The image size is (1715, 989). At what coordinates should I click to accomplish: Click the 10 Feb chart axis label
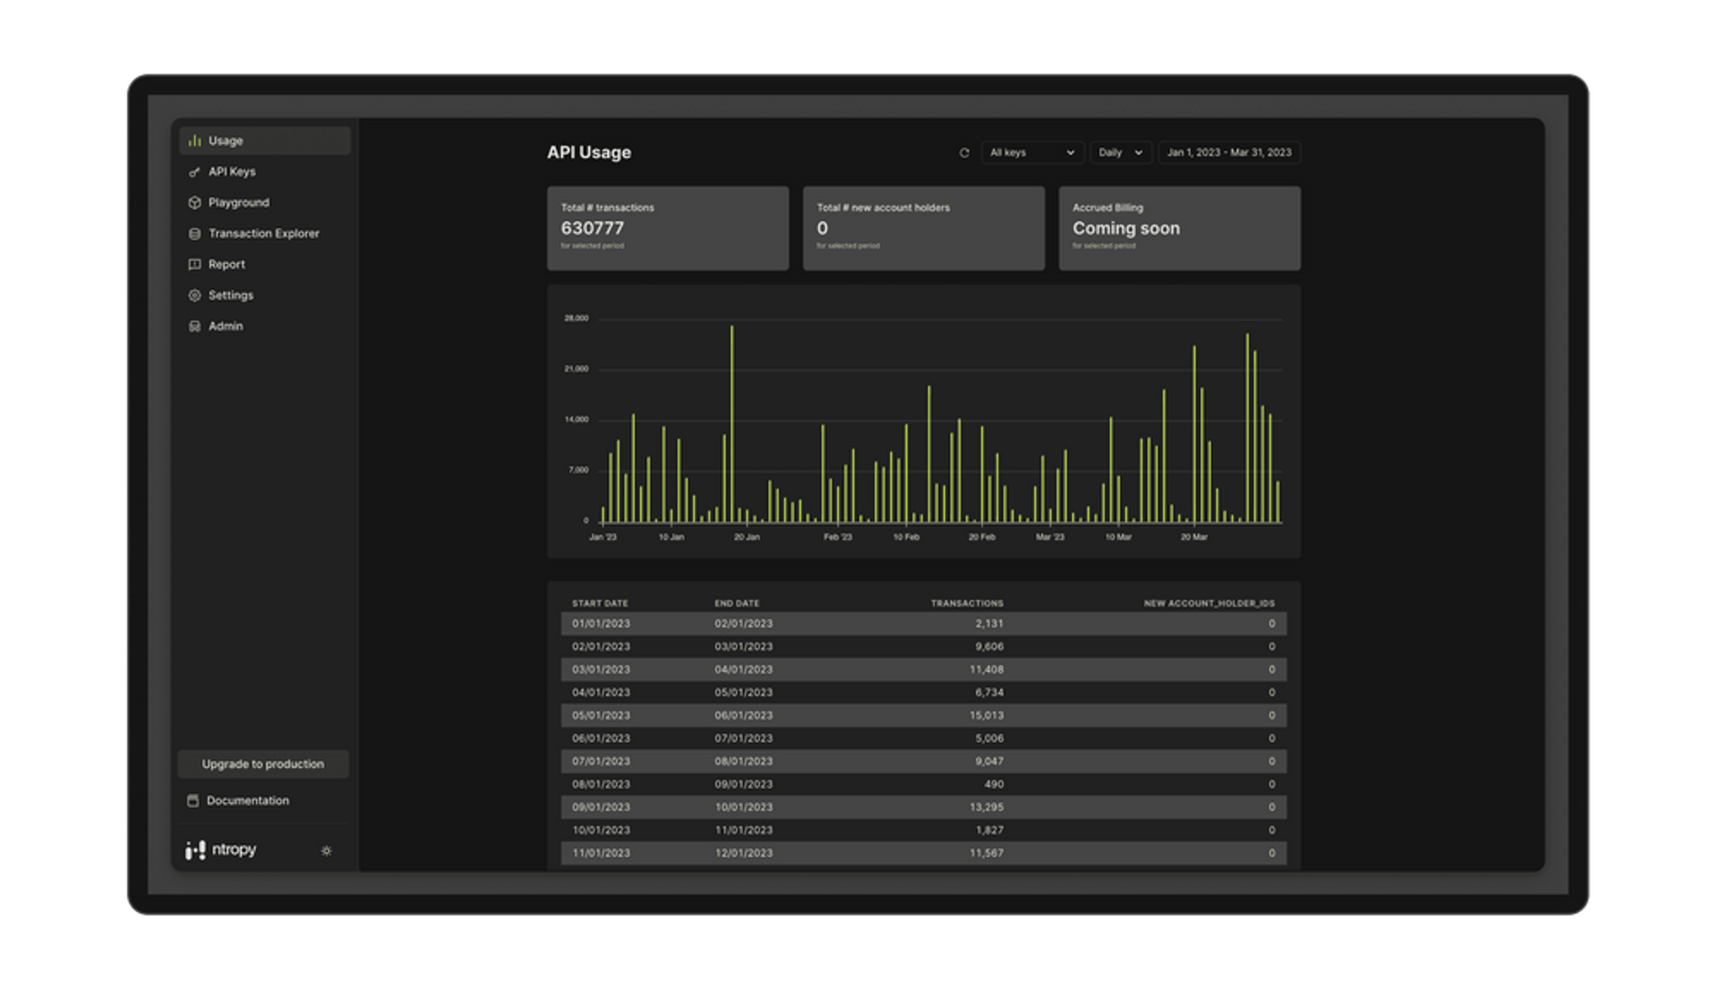coord(906,537)
